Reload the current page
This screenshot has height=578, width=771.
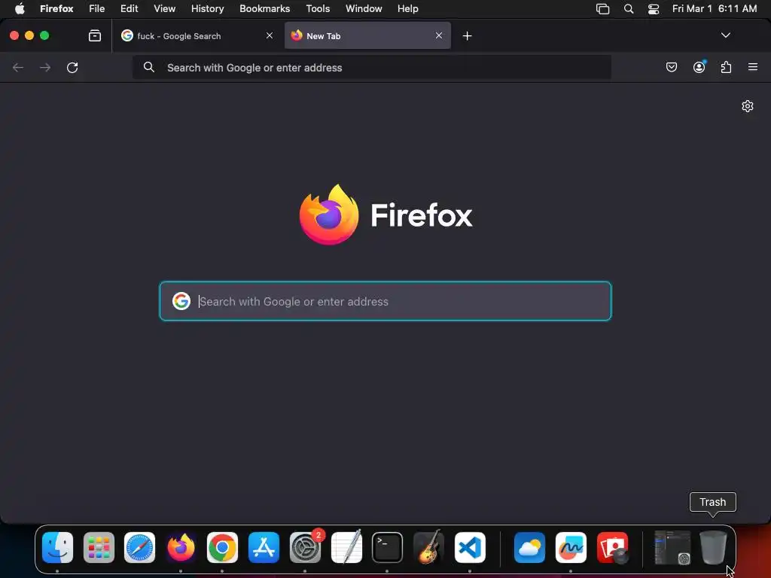[x=72, y=67]
